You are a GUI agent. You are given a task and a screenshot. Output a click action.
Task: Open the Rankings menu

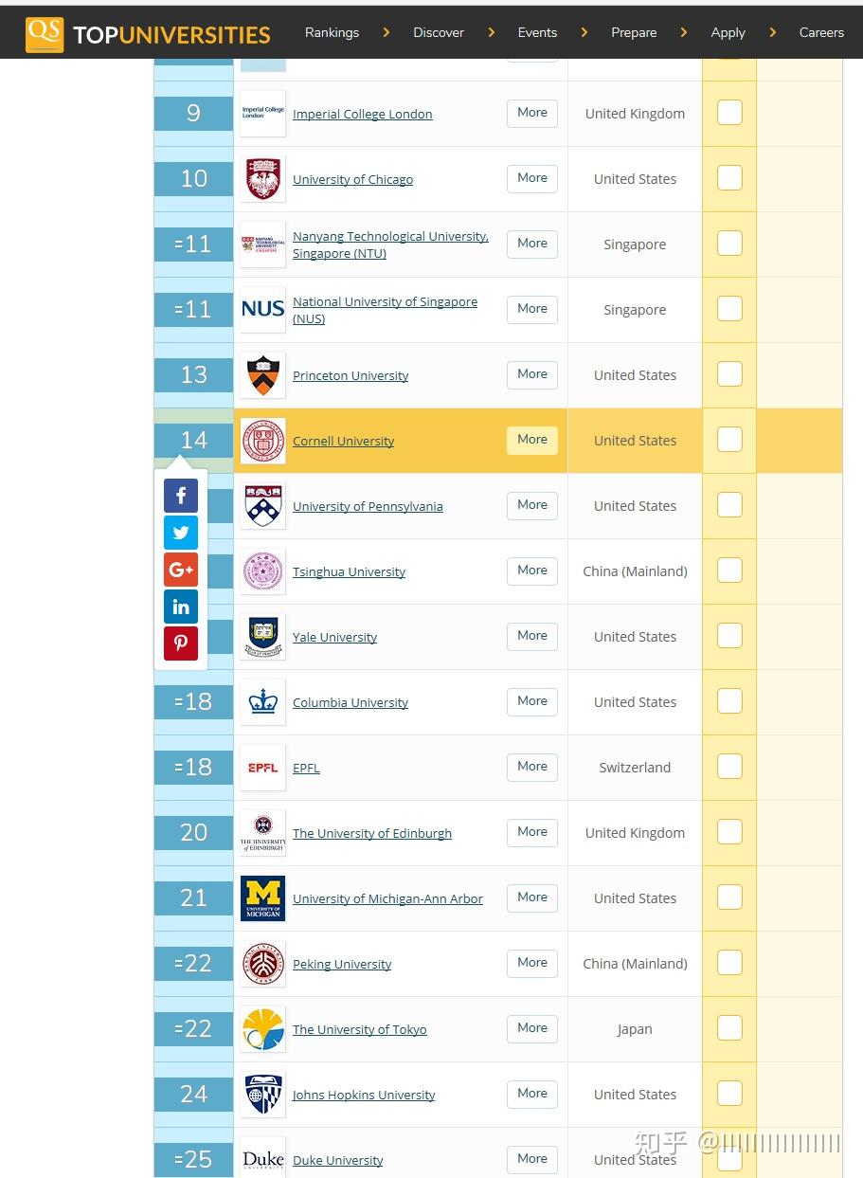coord(332,32)
